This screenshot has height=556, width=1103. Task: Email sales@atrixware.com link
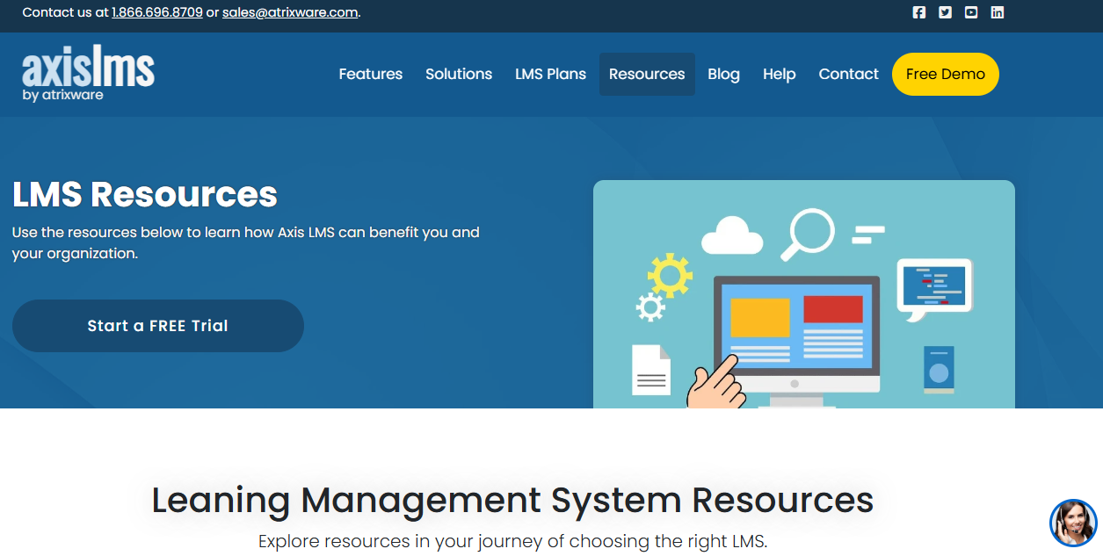(x=291, y=12)
